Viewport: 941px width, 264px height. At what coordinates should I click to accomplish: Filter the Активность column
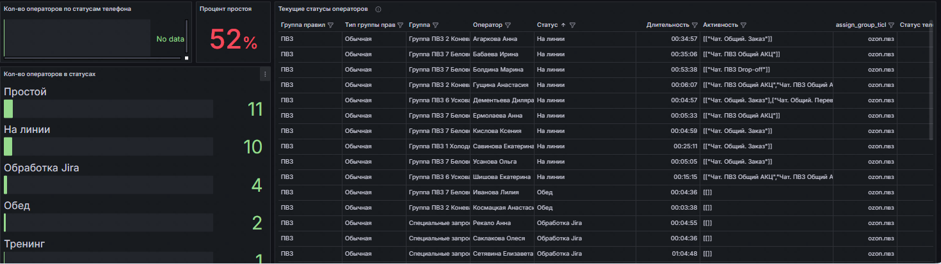(743, 26)
